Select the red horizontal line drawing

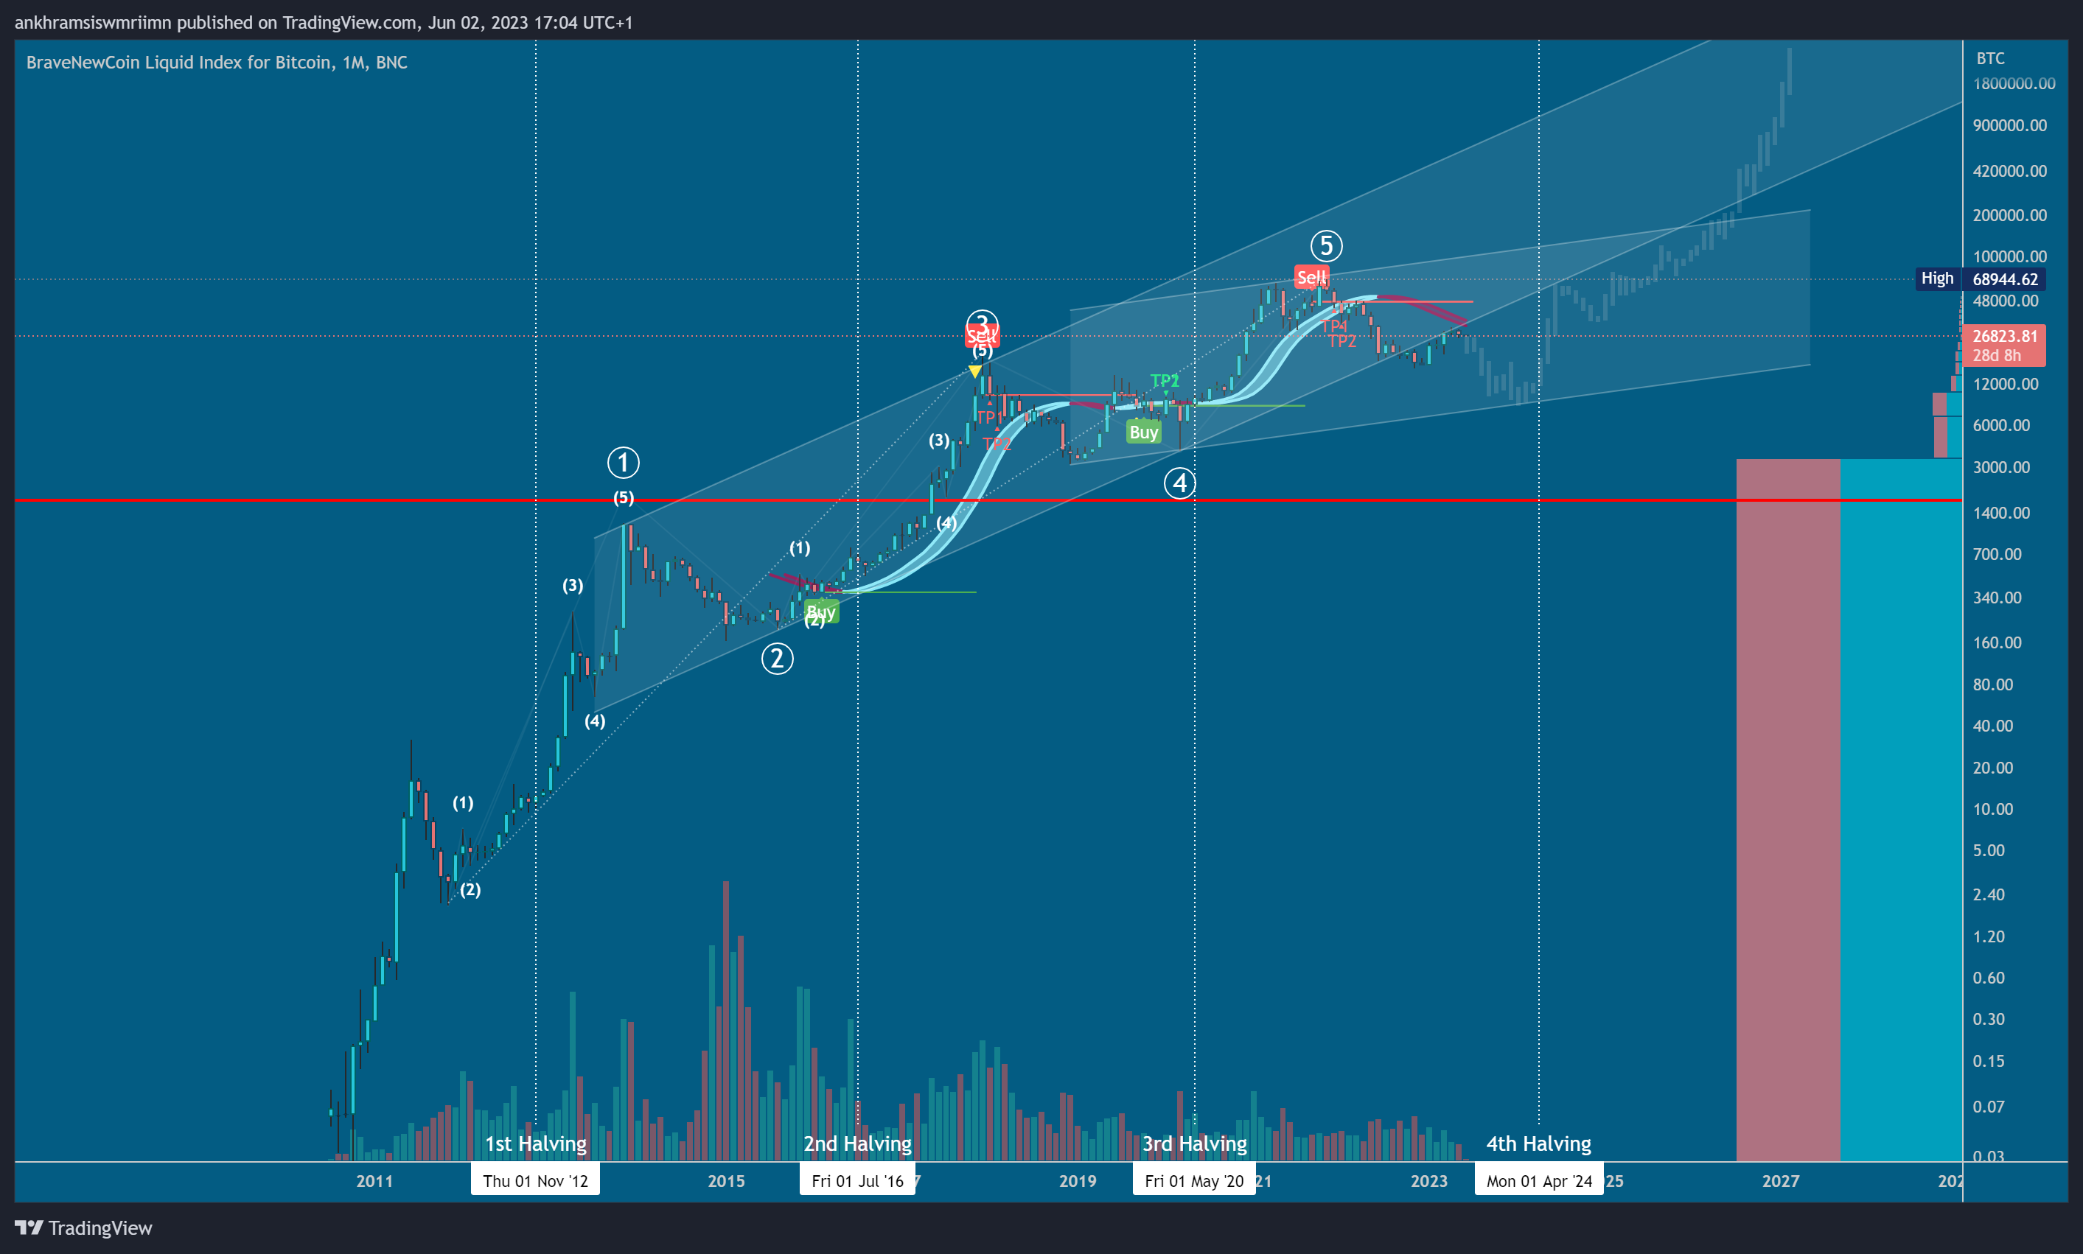click(988, 500)
